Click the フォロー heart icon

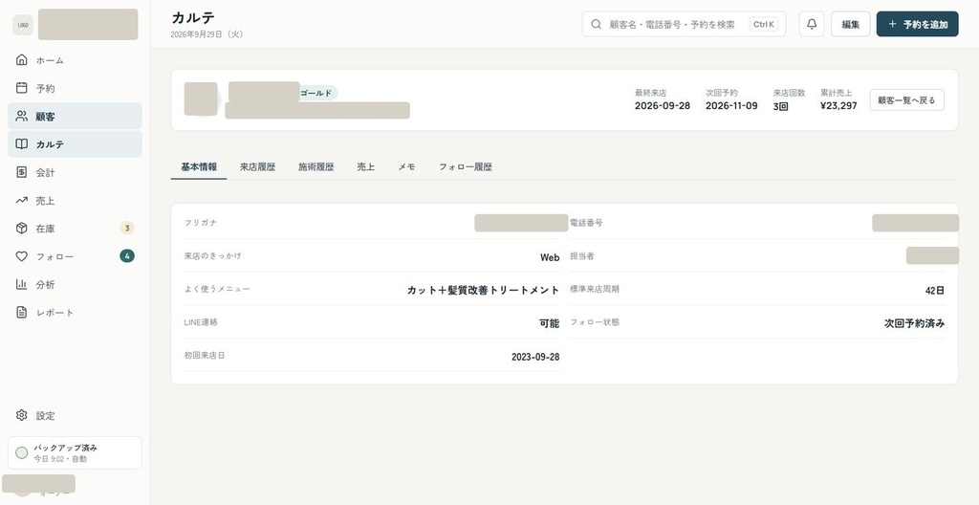tap(22, 256)
